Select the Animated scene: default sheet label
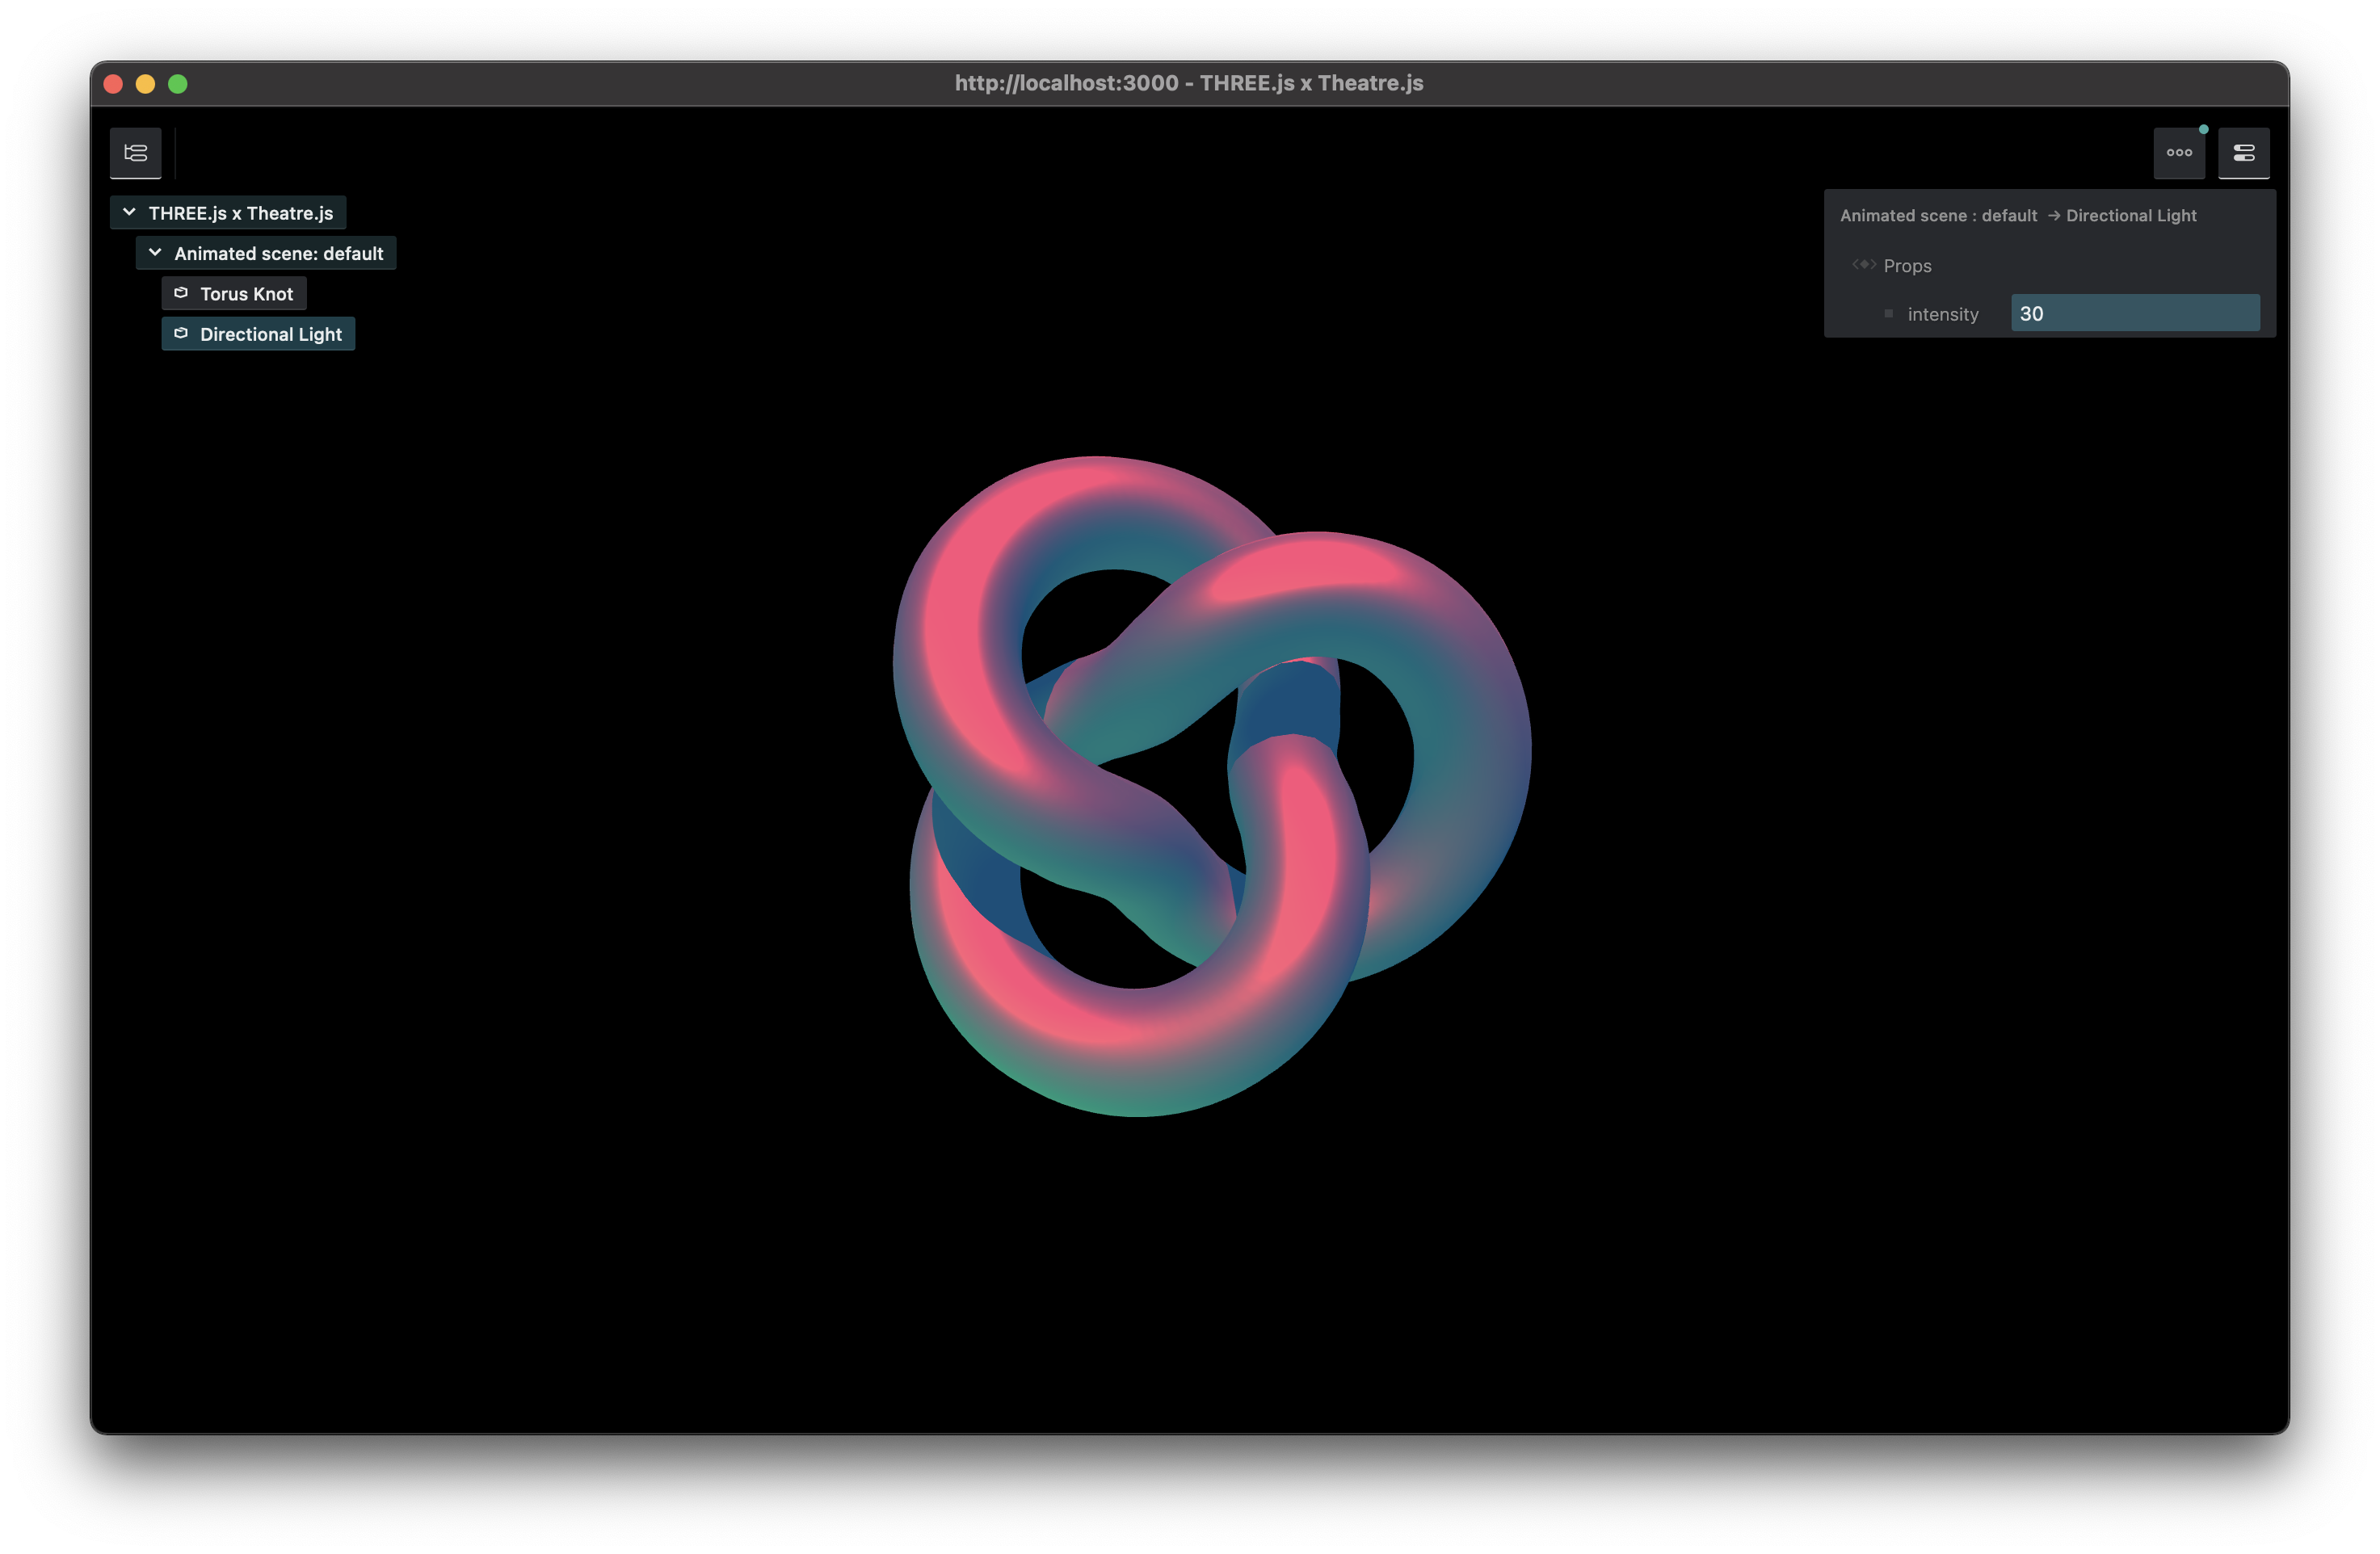Screen dimensions: 2380x1554 278,254
